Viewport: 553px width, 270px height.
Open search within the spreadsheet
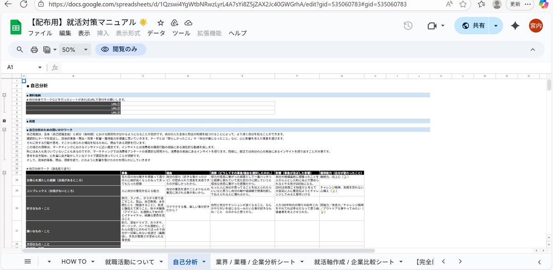point(19,49)
